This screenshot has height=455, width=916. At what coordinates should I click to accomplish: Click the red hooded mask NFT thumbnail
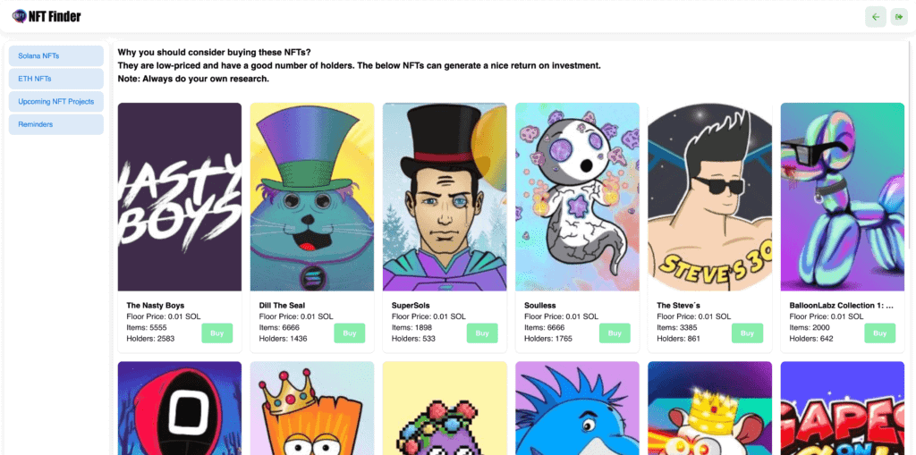pyautogui.click(x=180, y=409)
